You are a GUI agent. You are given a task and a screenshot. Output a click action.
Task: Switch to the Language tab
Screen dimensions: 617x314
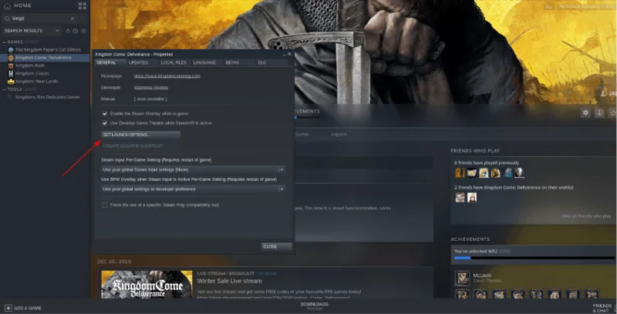click(x=204, y=63)
